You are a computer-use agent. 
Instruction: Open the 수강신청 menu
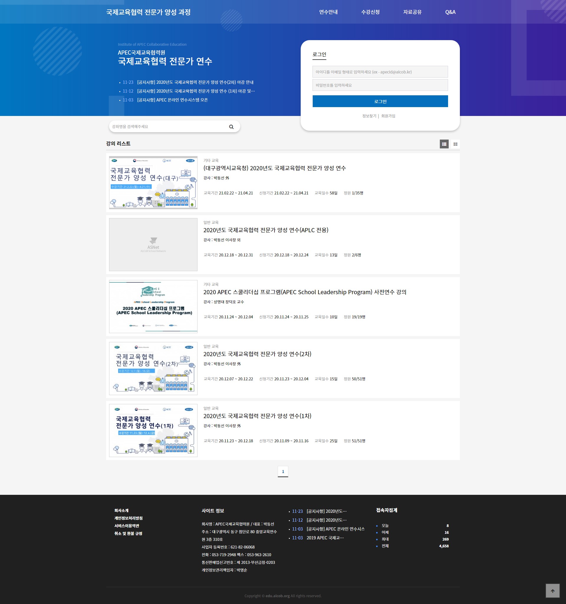pos(370,12)
